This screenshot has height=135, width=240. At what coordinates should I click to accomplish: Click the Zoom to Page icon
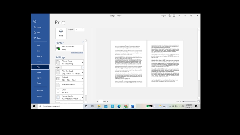click(x=198, y=101)
